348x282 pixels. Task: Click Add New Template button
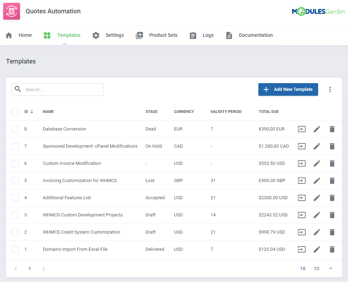[288, 89]
